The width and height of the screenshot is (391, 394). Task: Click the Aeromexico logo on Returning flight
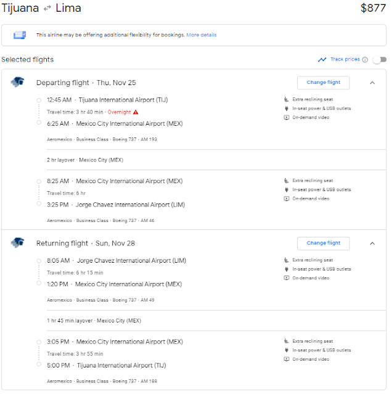coord(17,243)
